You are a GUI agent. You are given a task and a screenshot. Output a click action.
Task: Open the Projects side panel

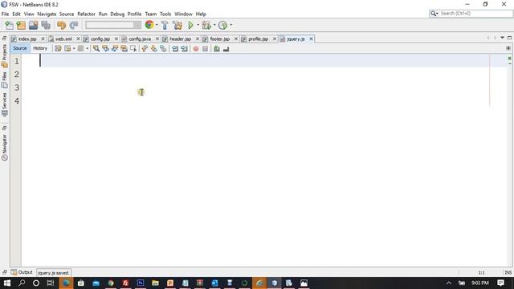5,56
